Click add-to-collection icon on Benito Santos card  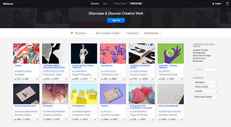coord(95,79)
